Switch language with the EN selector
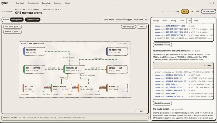The height and width of the screenshot is (123, 217). pos(211,3)
